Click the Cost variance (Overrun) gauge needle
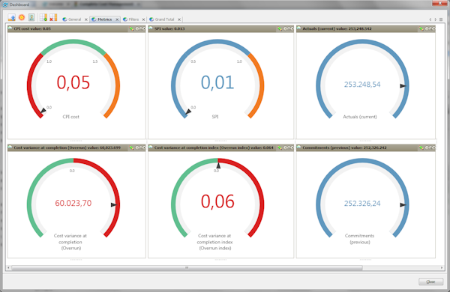Screen dimensions: 450x292 (114, 204)
